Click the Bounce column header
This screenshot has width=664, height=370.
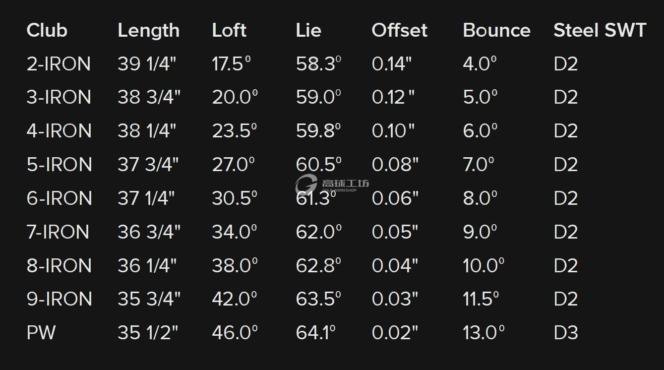pos(496,30)
